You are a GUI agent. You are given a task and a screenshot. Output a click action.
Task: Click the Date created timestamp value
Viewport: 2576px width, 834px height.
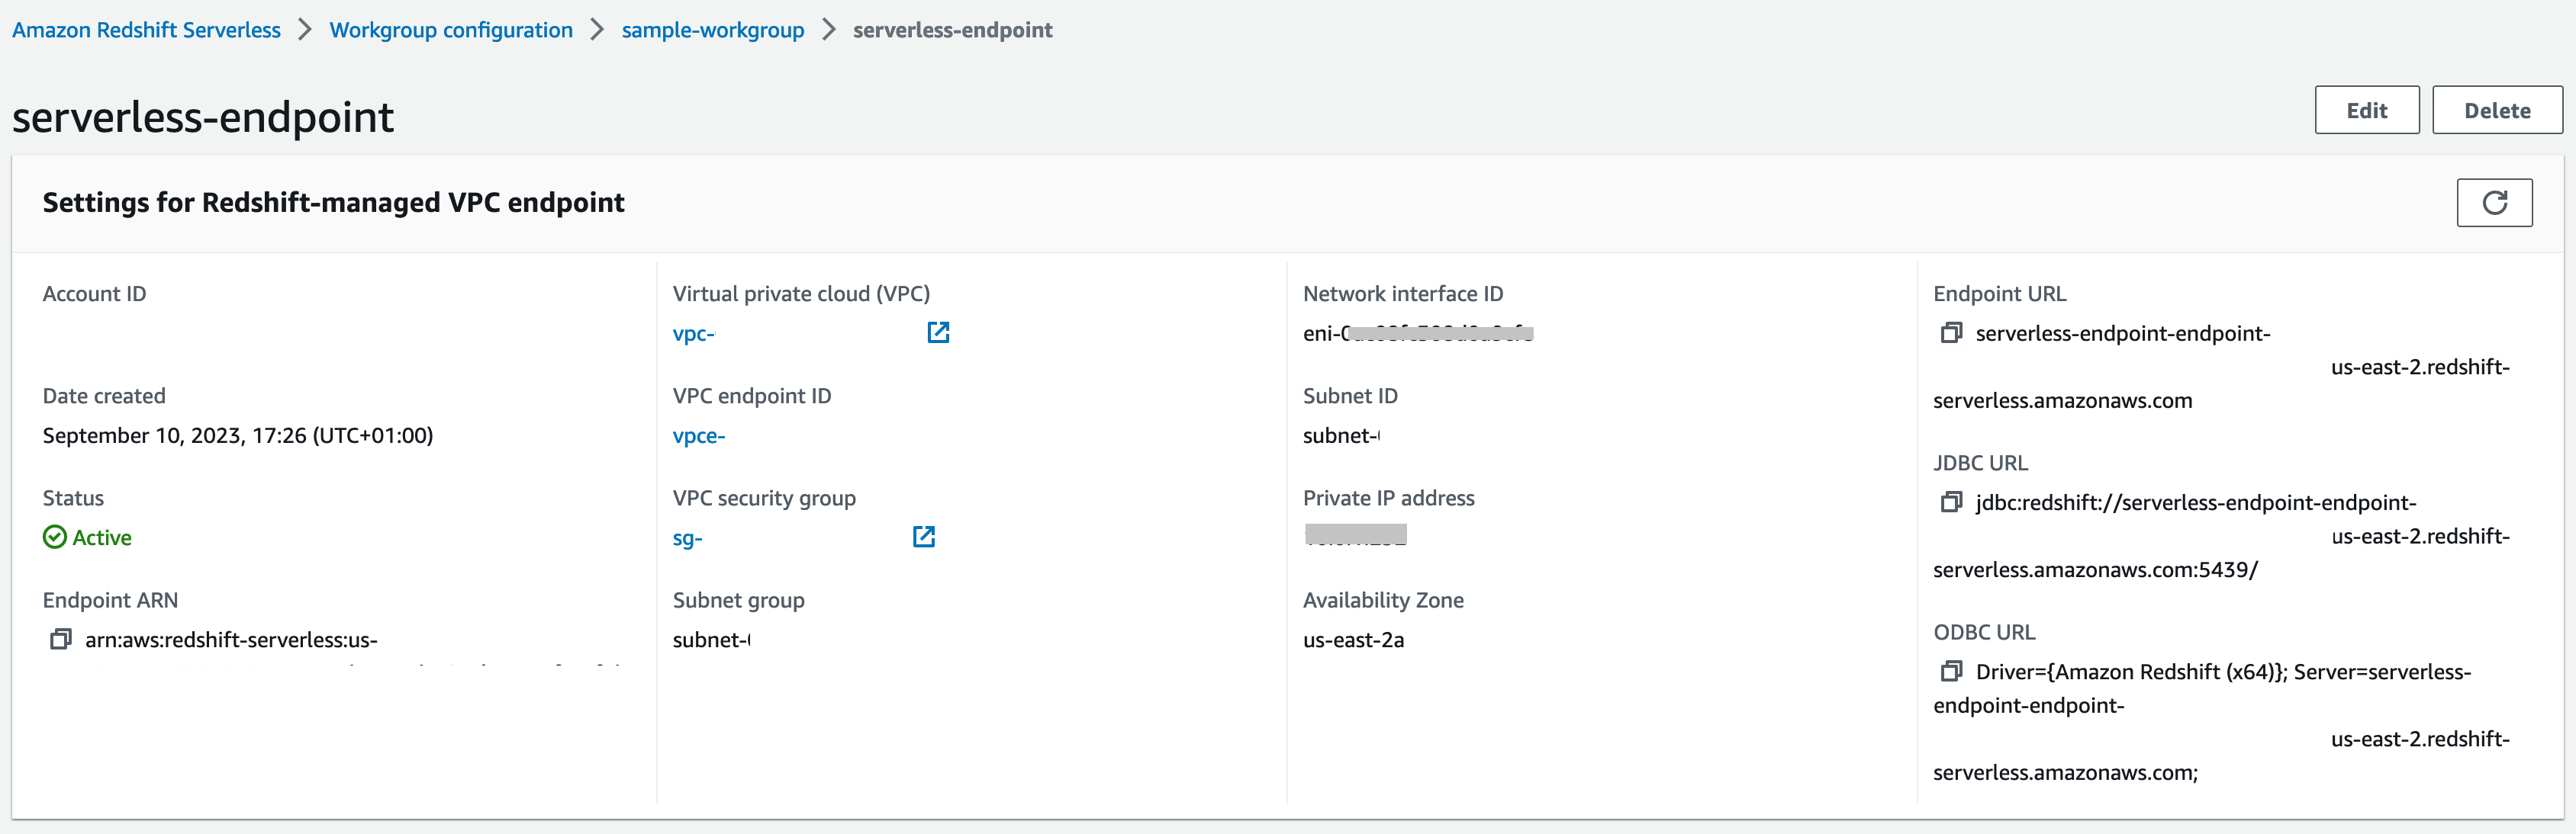pos(238,435)
